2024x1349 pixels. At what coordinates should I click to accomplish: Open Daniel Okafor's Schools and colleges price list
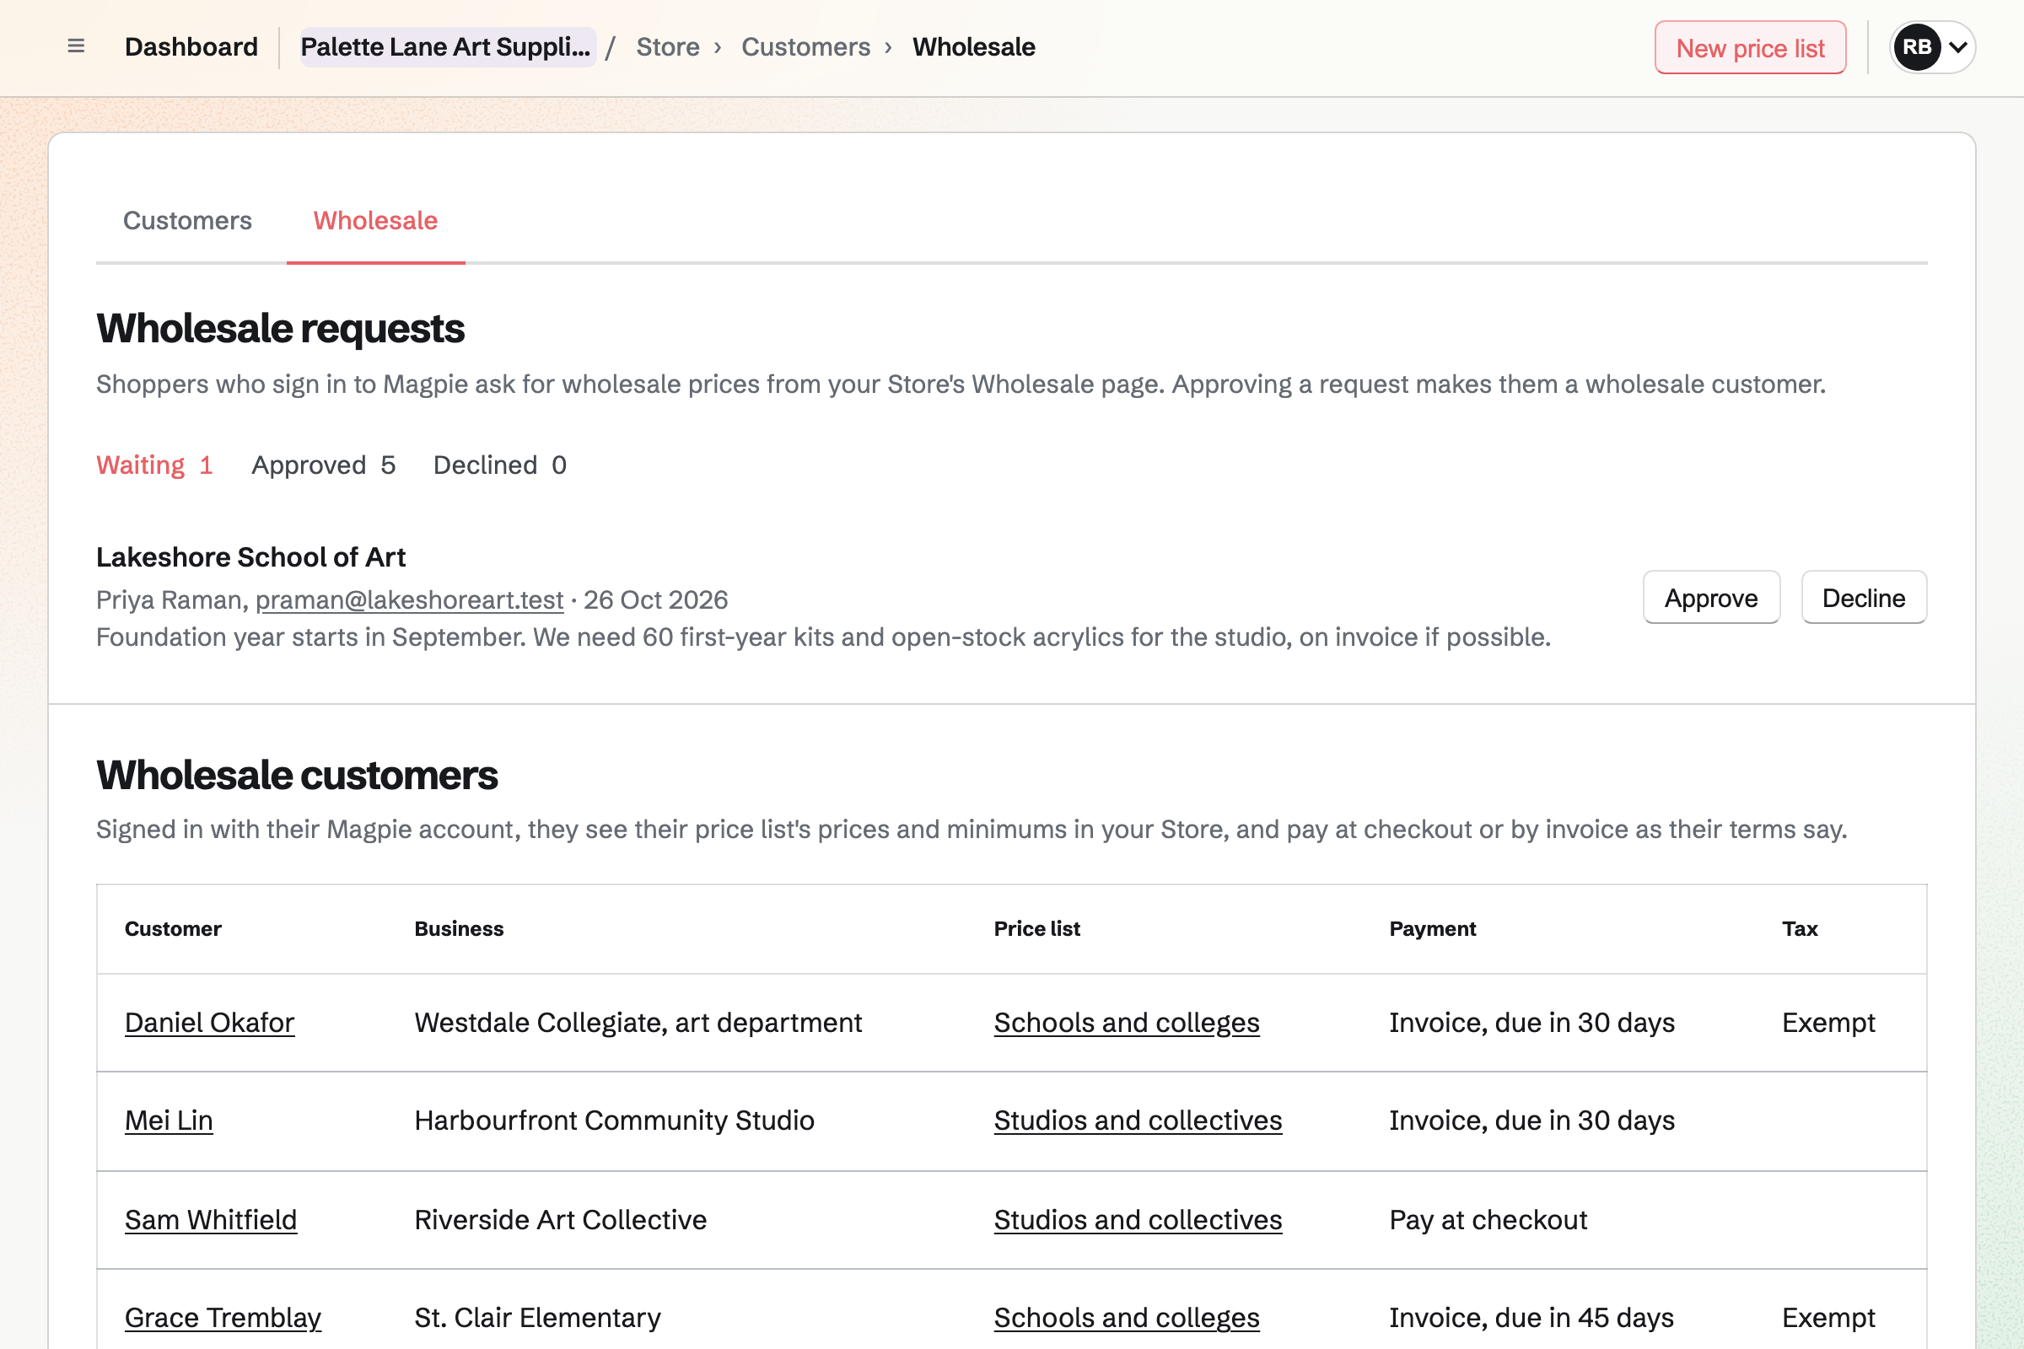coord(1127,1023)
